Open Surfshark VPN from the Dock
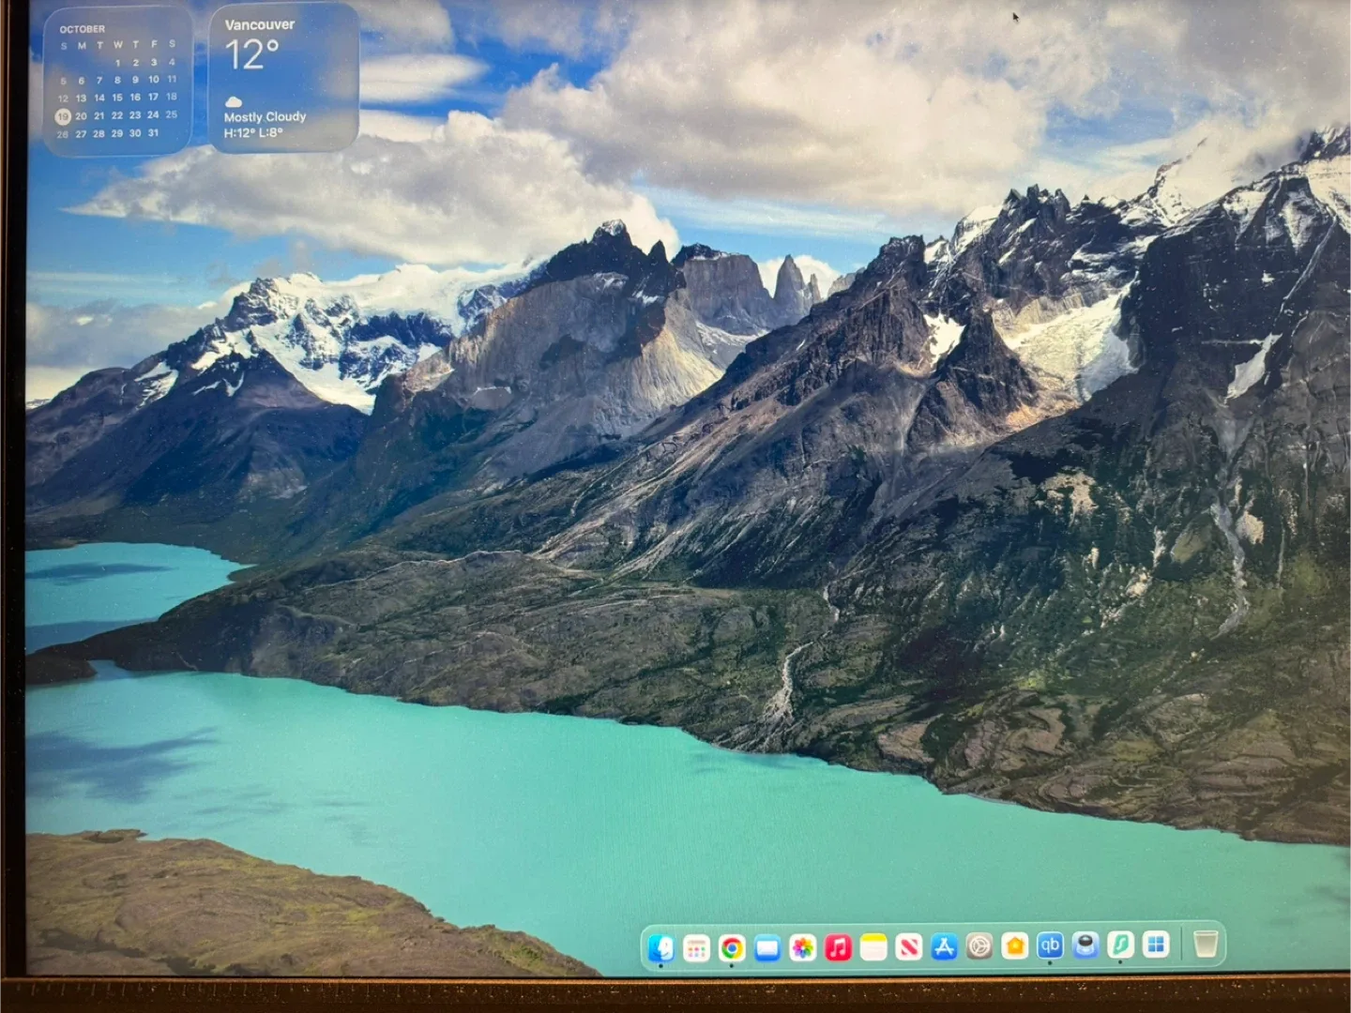 (x=1120, y=947)
